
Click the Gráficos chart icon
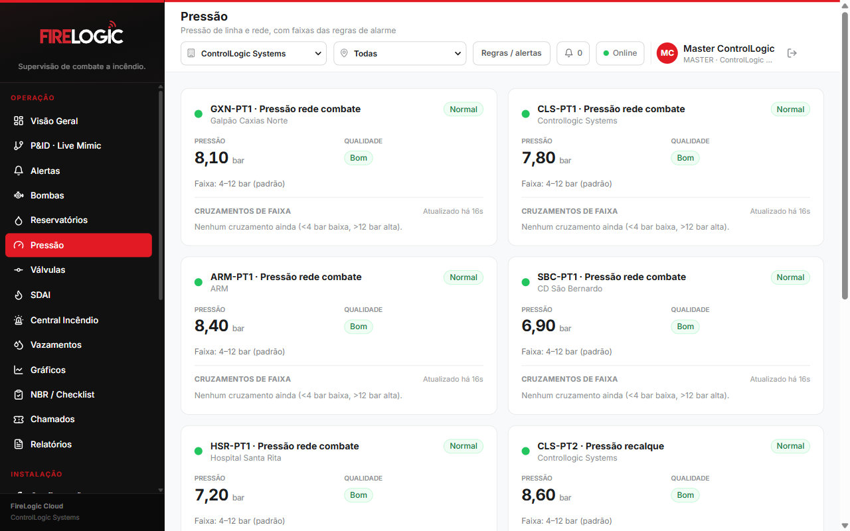[19, 370]
